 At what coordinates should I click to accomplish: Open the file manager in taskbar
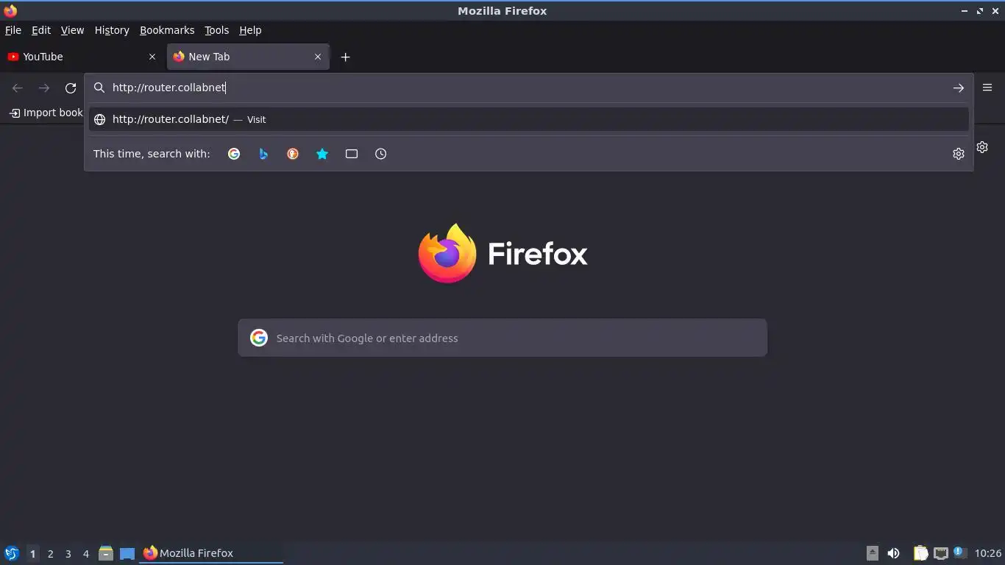tap(106, 553)
